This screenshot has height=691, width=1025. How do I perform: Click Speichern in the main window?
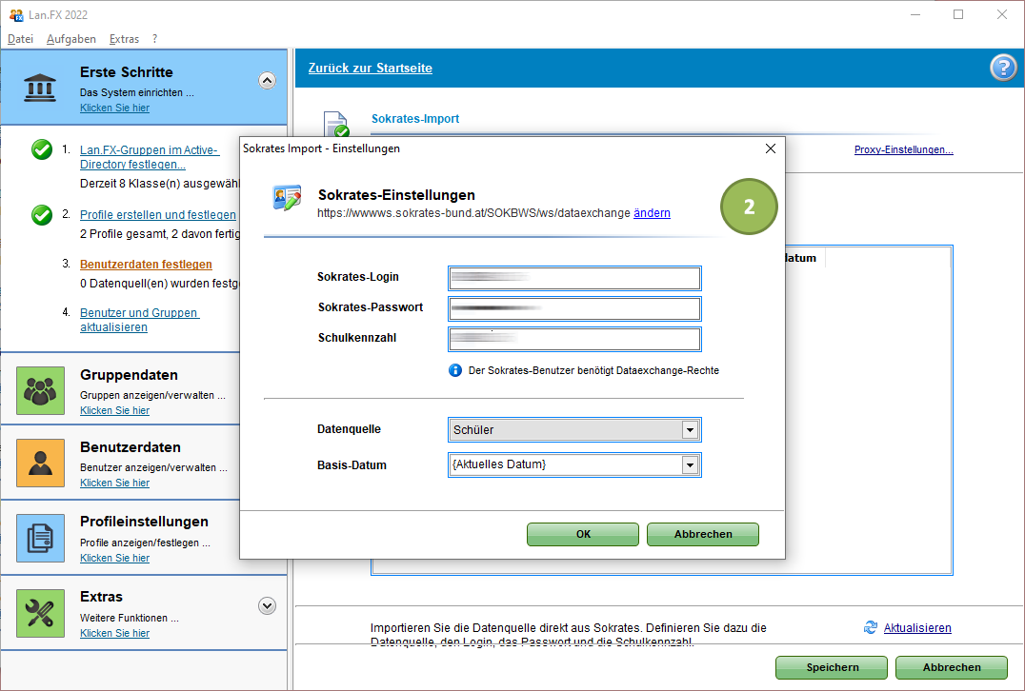click(832, 667)
